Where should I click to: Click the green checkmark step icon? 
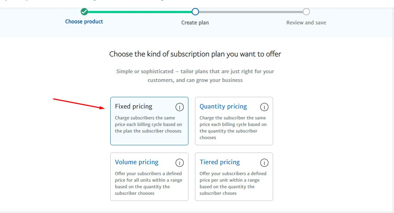coord(84,12)
